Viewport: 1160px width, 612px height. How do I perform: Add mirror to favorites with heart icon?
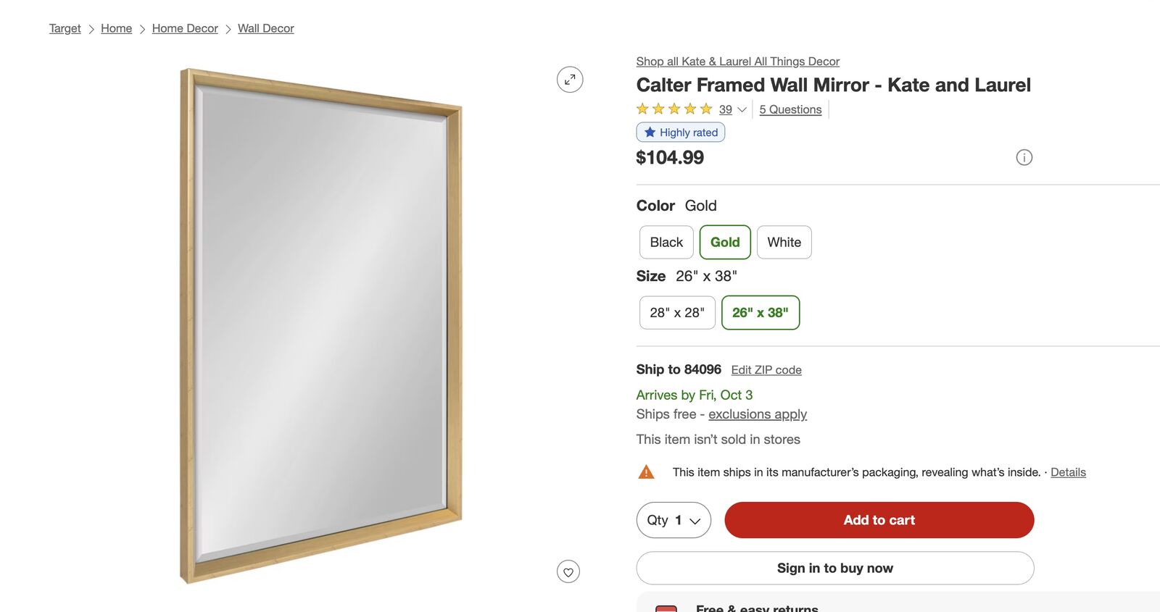tap(568, 572)
